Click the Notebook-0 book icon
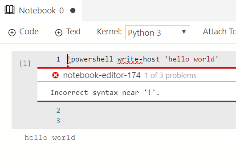 pos(9,10)
